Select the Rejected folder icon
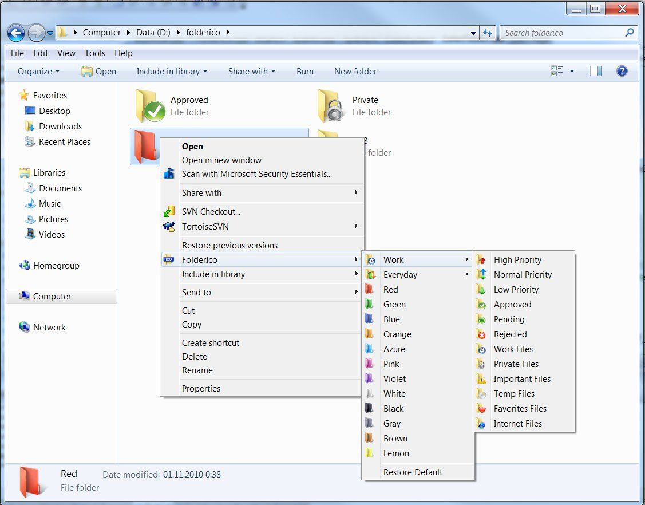The width and height of the screenshot is (645, 505). [510, 334]
